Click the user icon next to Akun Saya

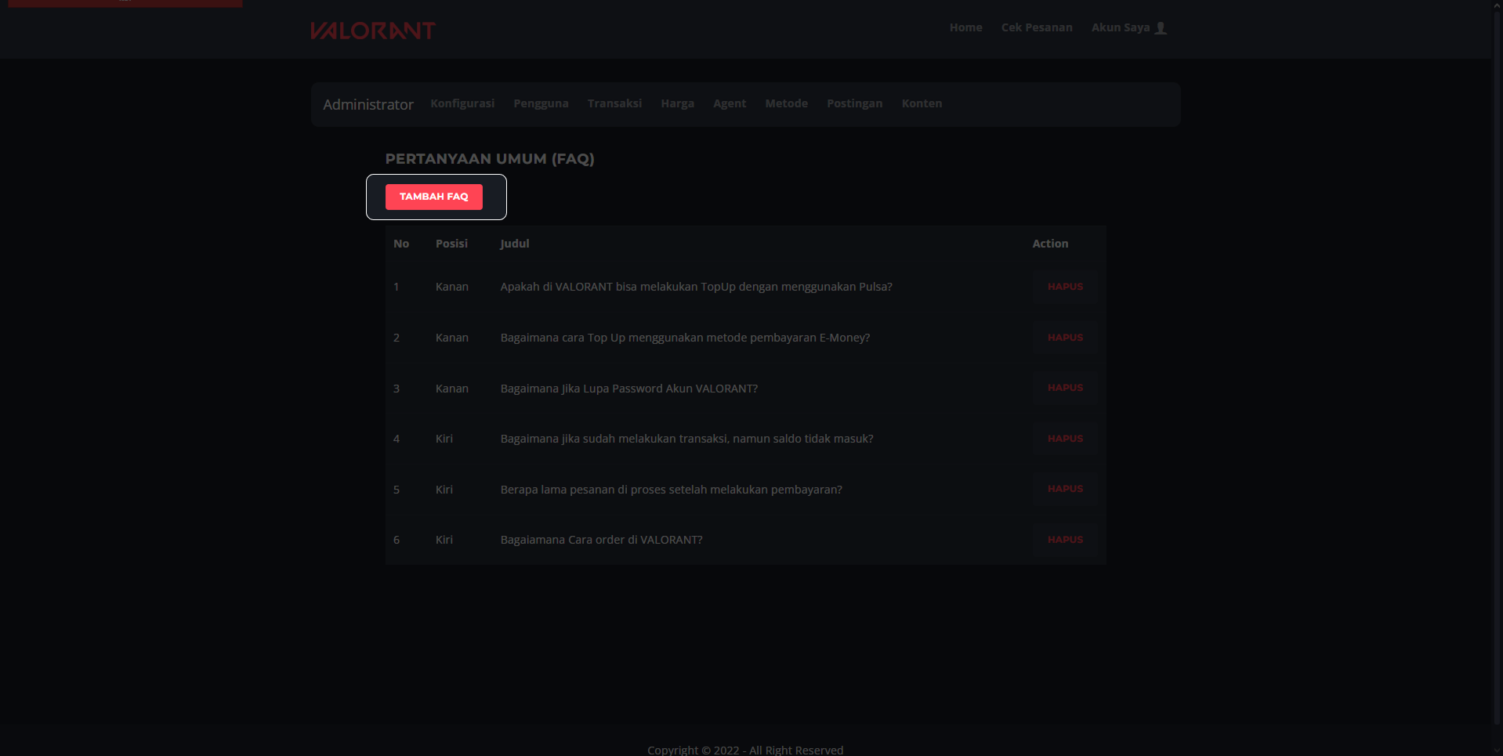[1161, 28]
